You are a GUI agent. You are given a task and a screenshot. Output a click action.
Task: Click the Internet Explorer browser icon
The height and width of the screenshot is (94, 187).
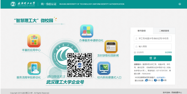[146, 80]
